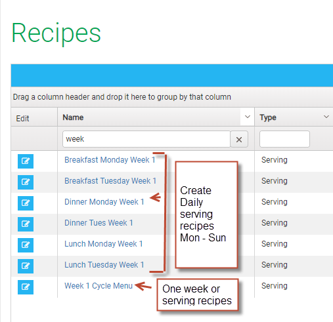
Task: Sort by the Type column header
Action: (268, 117)
